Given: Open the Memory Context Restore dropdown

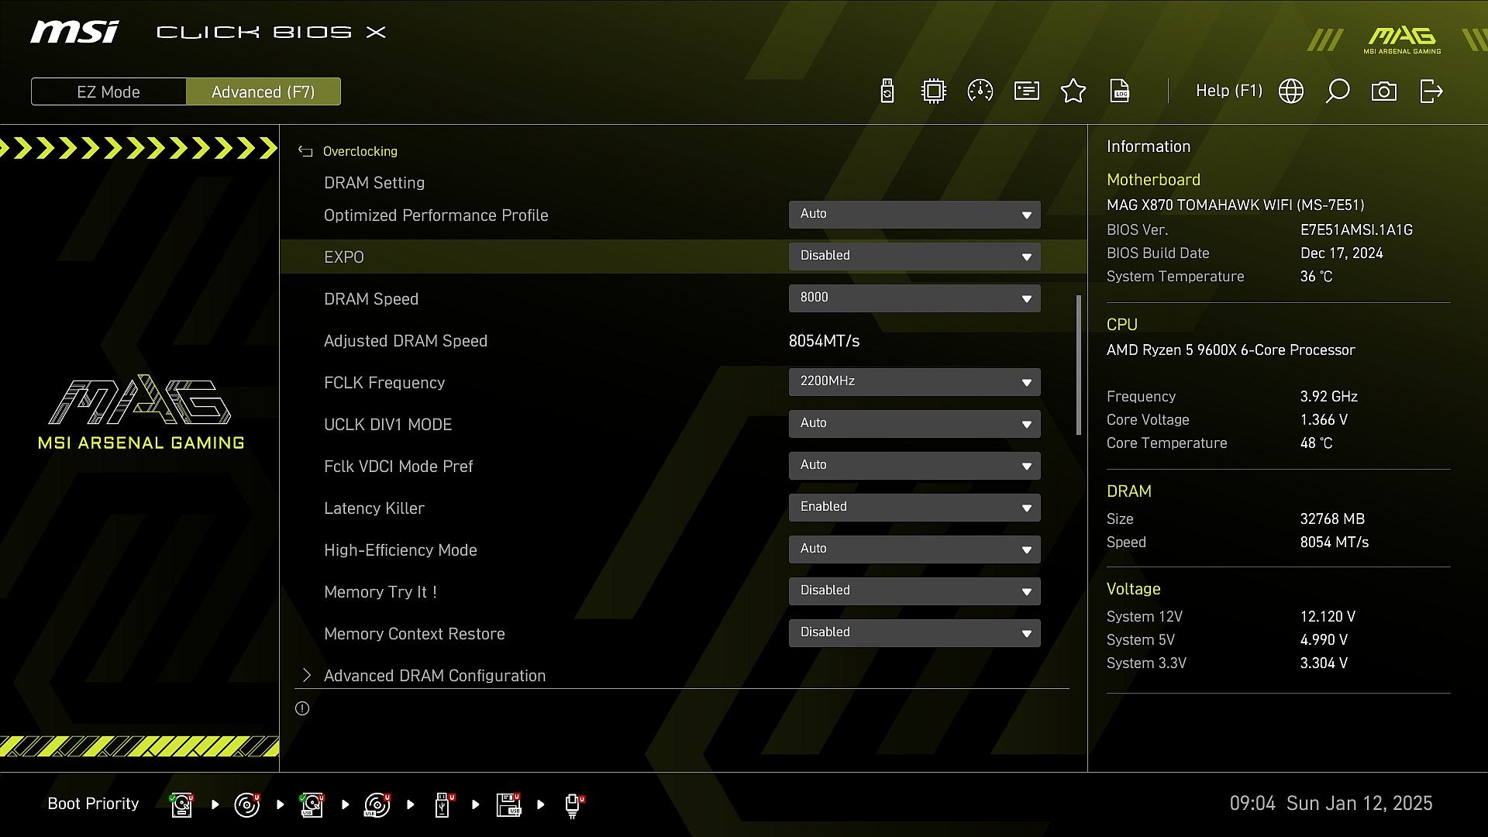Looking at the screenshot, I should (x=914, y=633).
